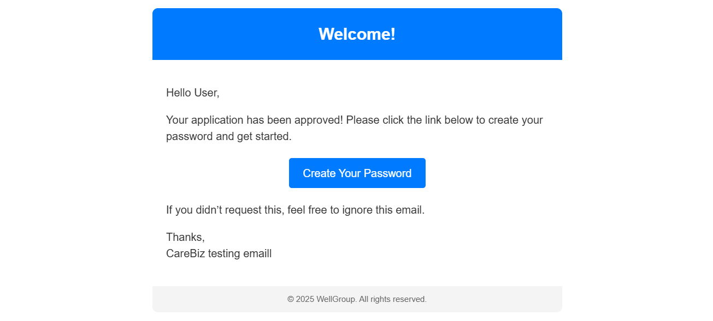
Task: Click the Hello User greeting line
Action: point(192,93)
